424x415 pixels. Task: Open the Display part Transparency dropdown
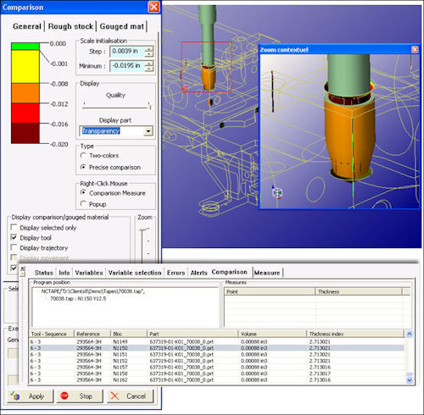[x=148, y=131]
